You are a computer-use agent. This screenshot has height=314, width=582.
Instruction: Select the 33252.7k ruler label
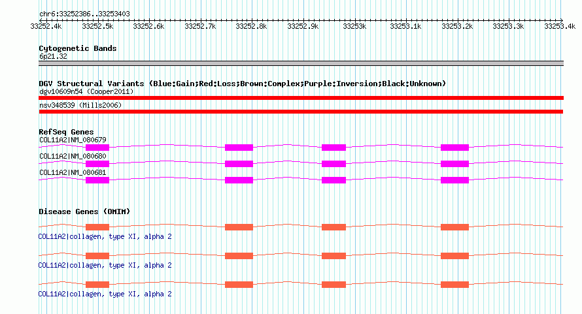(x=201, y=26)
